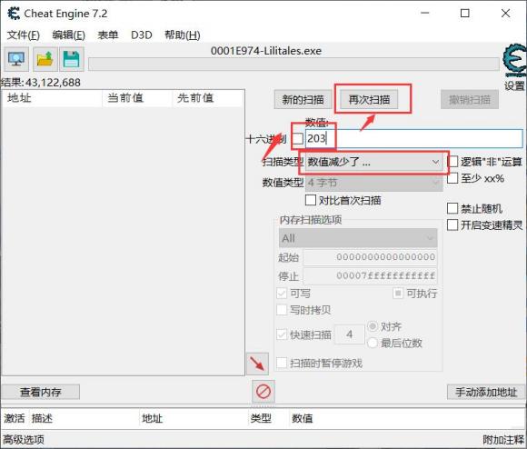This screenshot has width=527, height=449.
Task: Minimize the Cheat Engine window
Action: (425, 14)
